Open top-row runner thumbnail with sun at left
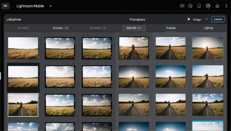Viewport: 231px width, 131px height. click(134, 48)
